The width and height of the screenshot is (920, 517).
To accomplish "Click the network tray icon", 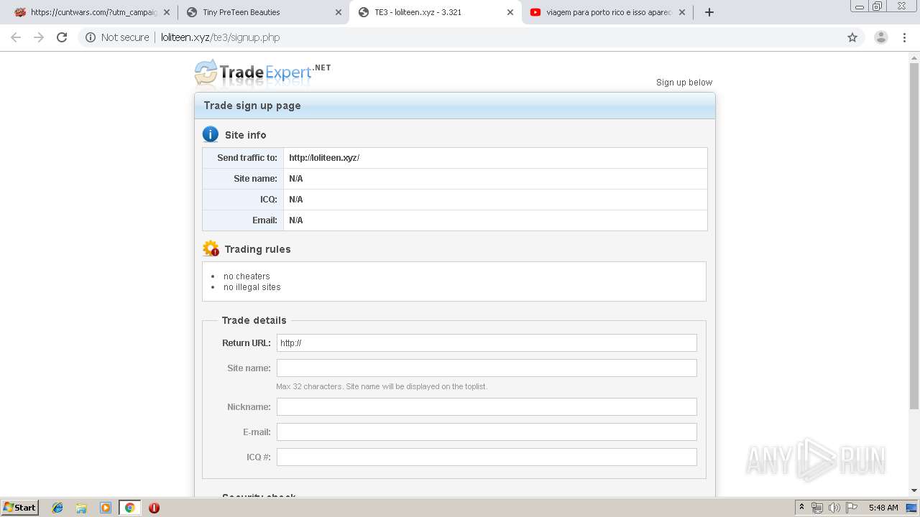I will coord(817,508).
